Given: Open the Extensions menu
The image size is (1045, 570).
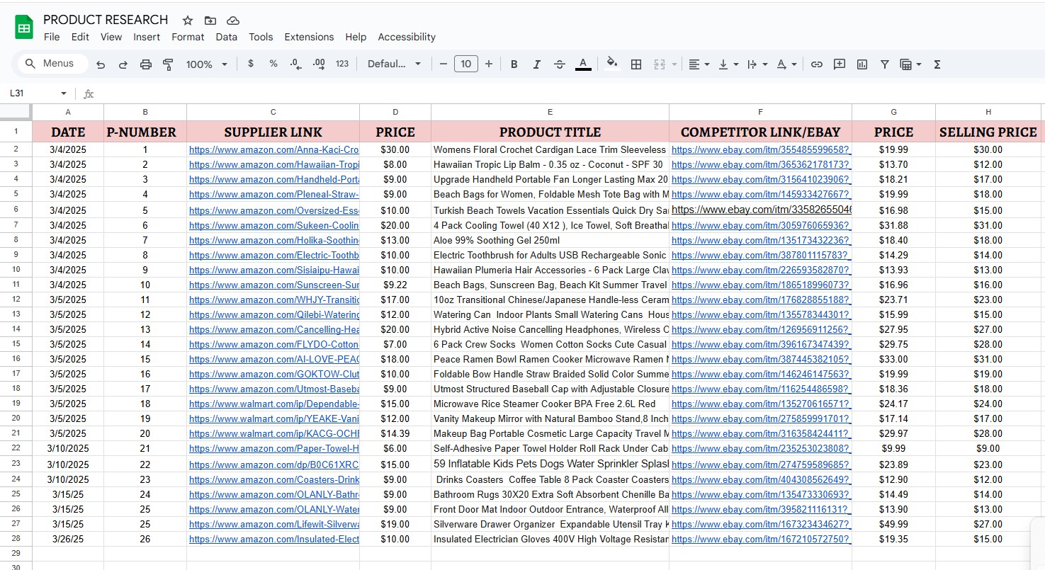Looking at the screenshot, I should tap(309, 37).
